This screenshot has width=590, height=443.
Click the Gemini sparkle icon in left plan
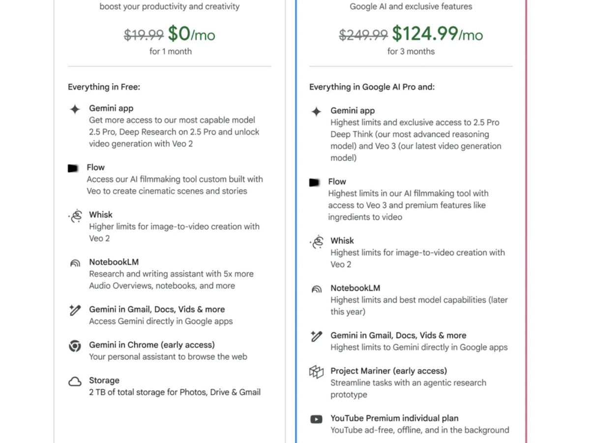coord(75,109)
